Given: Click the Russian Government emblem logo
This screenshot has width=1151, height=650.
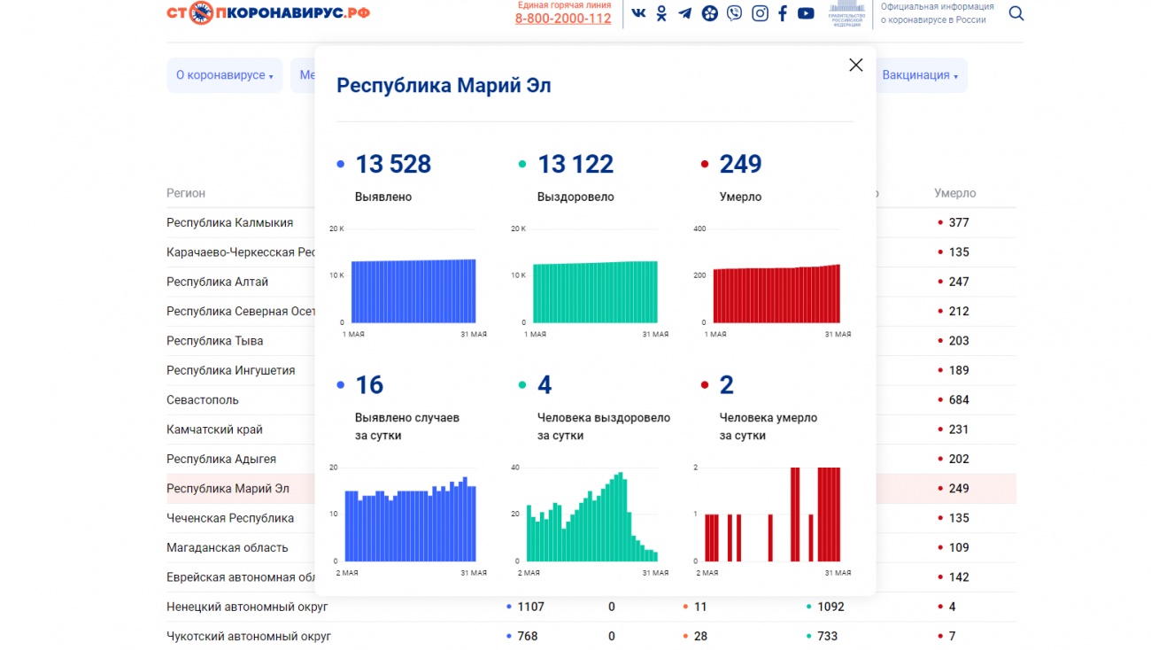Looking at the screenshot, I should tap(846, 14).
